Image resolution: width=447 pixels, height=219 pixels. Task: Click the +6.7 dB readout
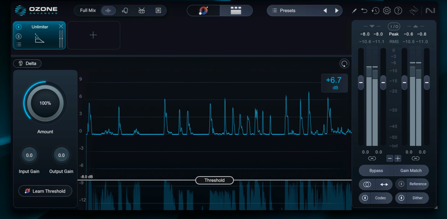coord(334,83)
